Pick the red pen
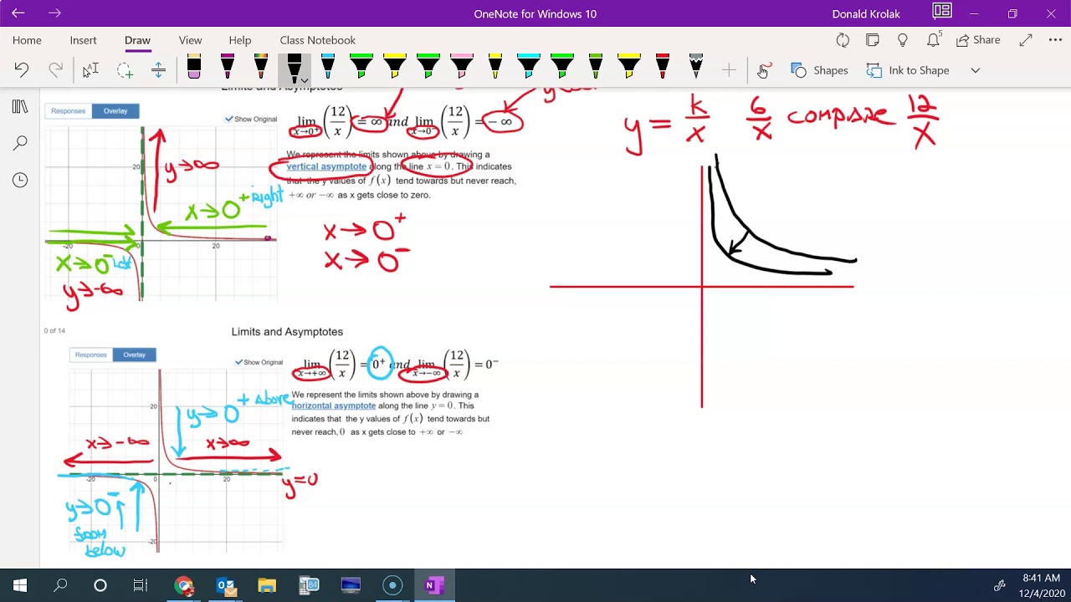This screenshot has height=602, width=1071. 663,67
